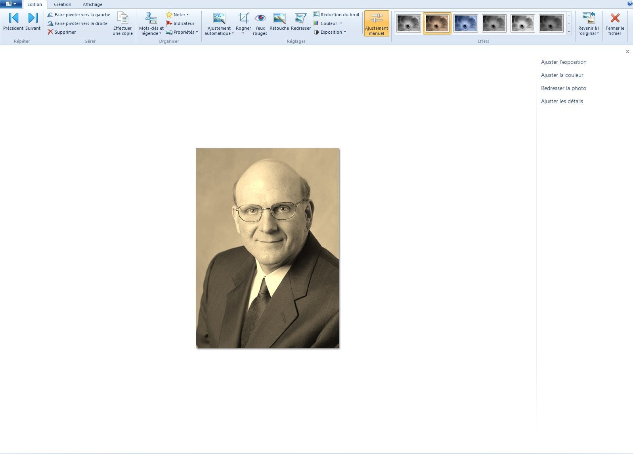
Task: Toggle the Indicateur flag on photo
Action: (x=180, y=23)
